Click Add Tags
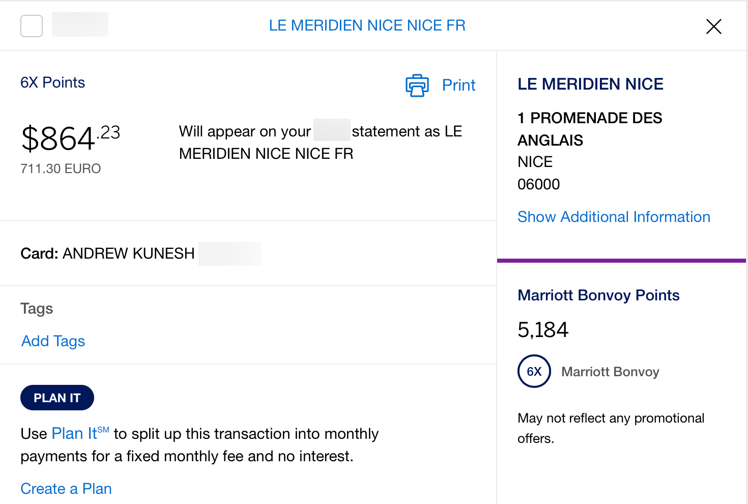This screenshot has width=748, height=504. click(x=52, y=341)
